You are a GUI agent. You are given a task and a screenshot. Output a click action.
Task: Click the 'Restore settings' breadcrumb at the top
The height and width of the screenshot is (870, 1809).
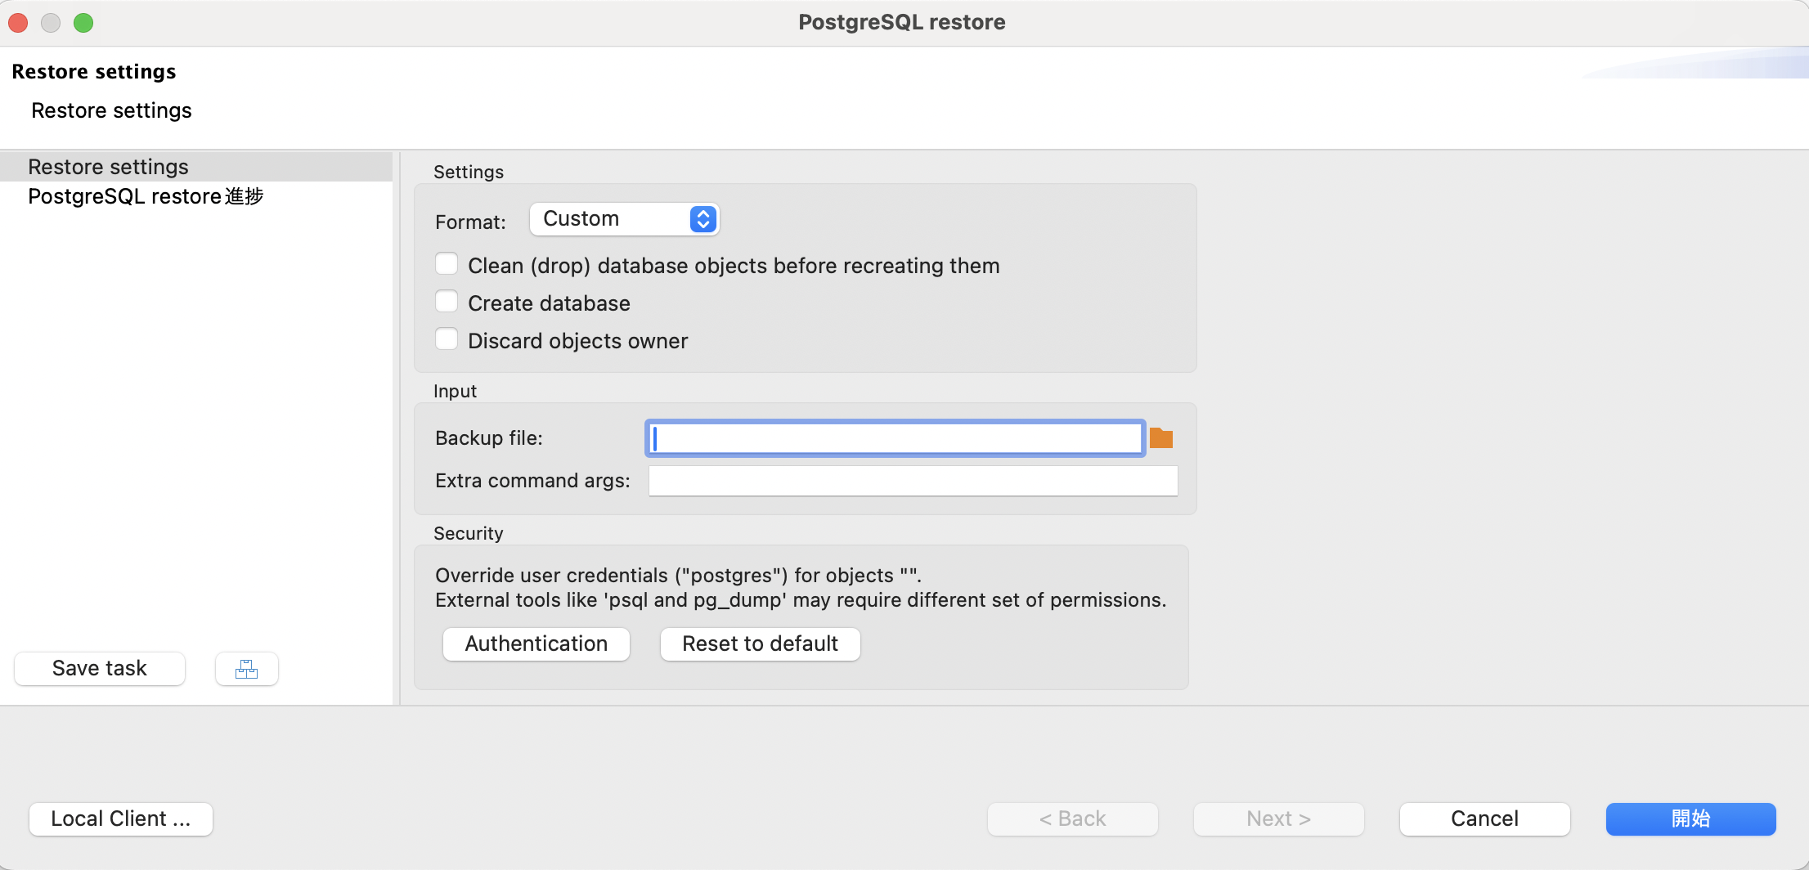point(110,110)
